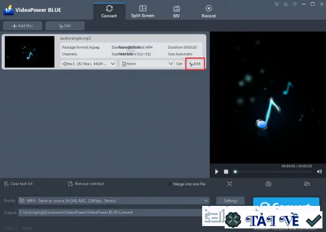This screenshot has height=232, width=326.
Task: Open the None subtitle dropdown
Action: (147, 63)
